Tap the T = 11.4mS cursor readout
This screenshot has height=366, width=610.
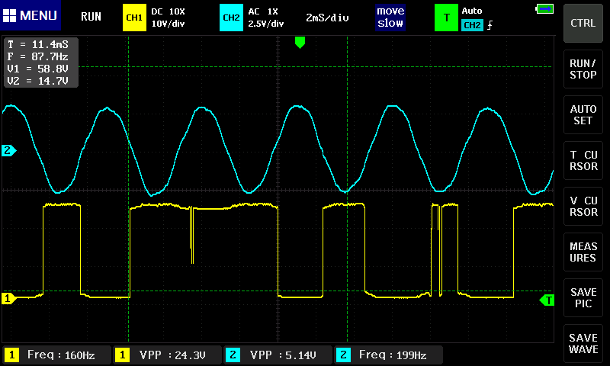coord(37,44)
